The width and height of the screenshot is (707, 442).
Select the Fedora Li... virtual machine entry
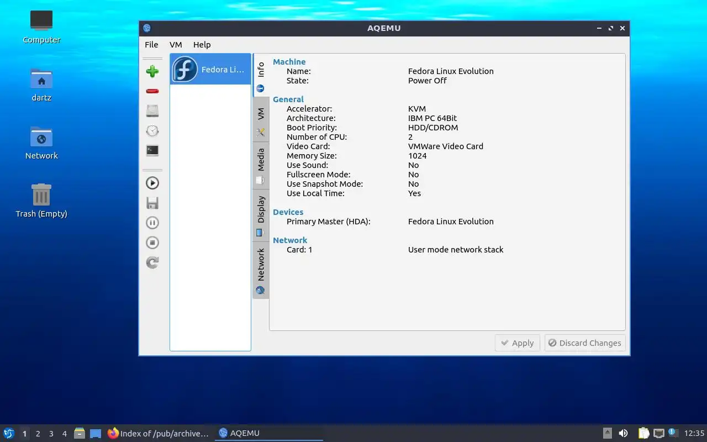(210, 70)
